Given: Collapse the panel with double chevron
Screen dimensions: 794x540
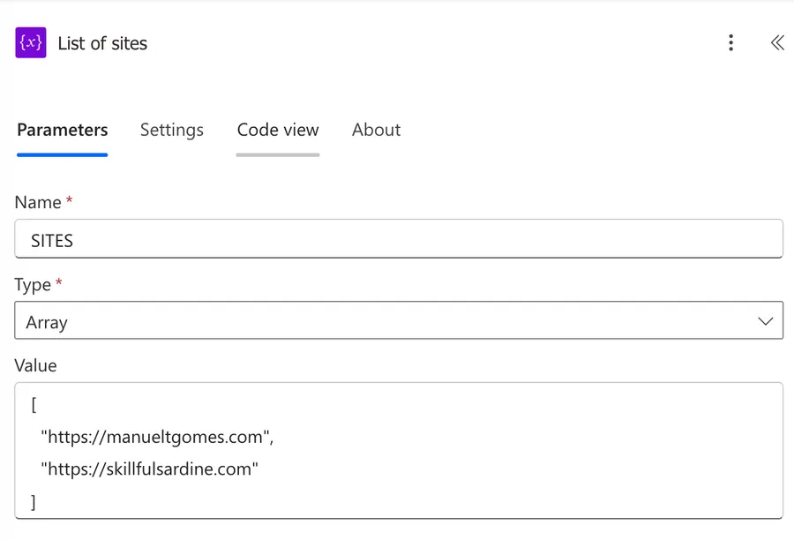Looking at the screenshot, I should pyautogui.click(x=776, y=43).
